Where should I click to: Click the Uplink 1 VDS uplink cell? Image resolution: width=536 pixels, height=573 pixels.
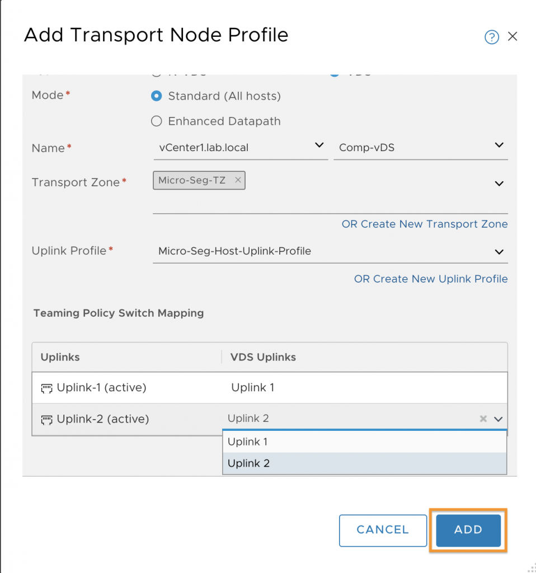coord(364,388)
